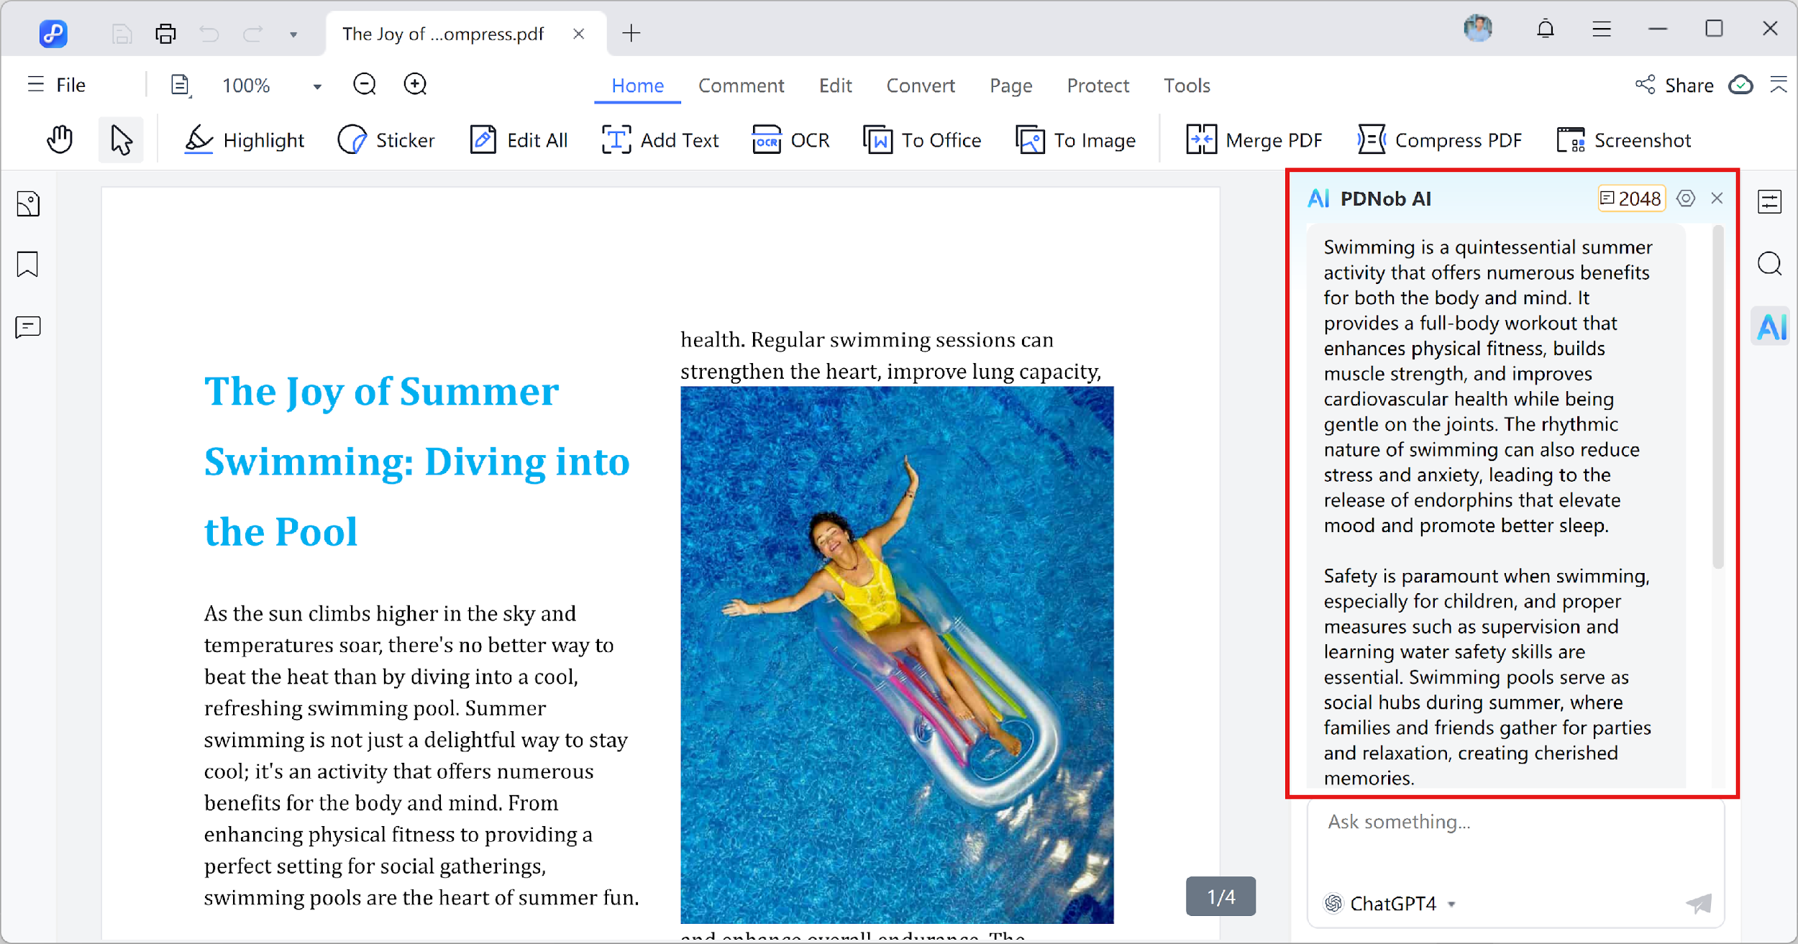Expand the quick access toolbar arrow

[293, 35]
